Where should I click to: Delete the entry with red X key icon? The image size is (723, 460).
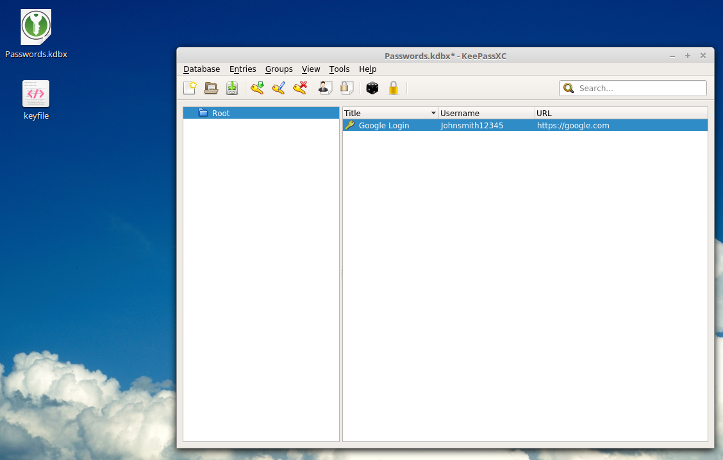point(300,88)
